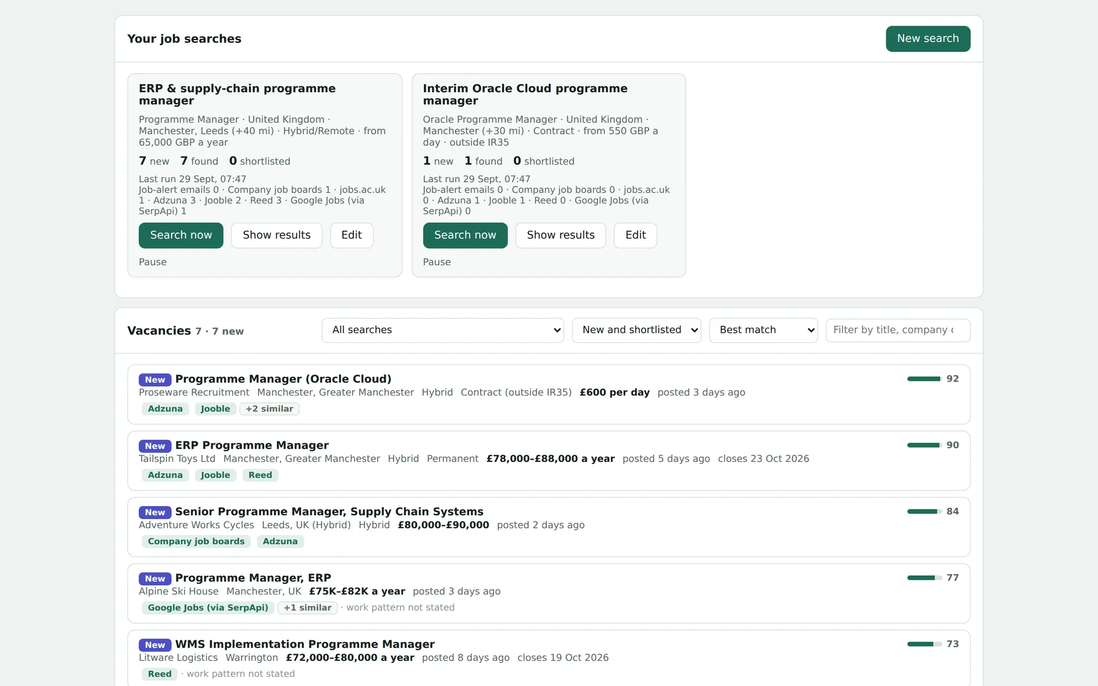Click the £600 per day salary text
The height and width of the screenshot is (686, 1098).
click(615, 392)
